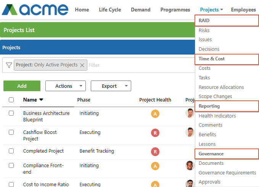The width and height of the screenshot is (259, 187).
Task: Select Governance Requirements menu entry
Action: pos(227,173)
